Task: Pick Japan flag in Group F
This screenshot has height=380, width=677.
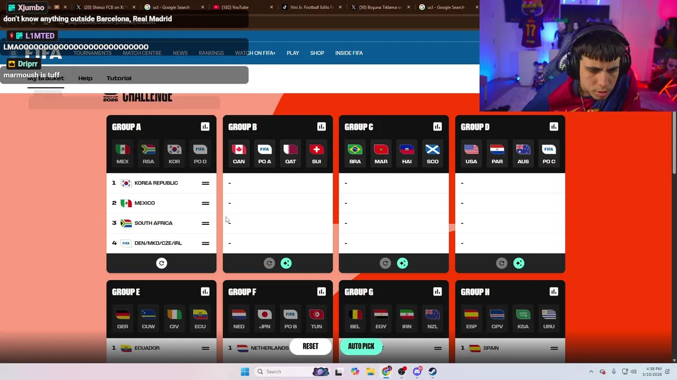Action: 264,318
